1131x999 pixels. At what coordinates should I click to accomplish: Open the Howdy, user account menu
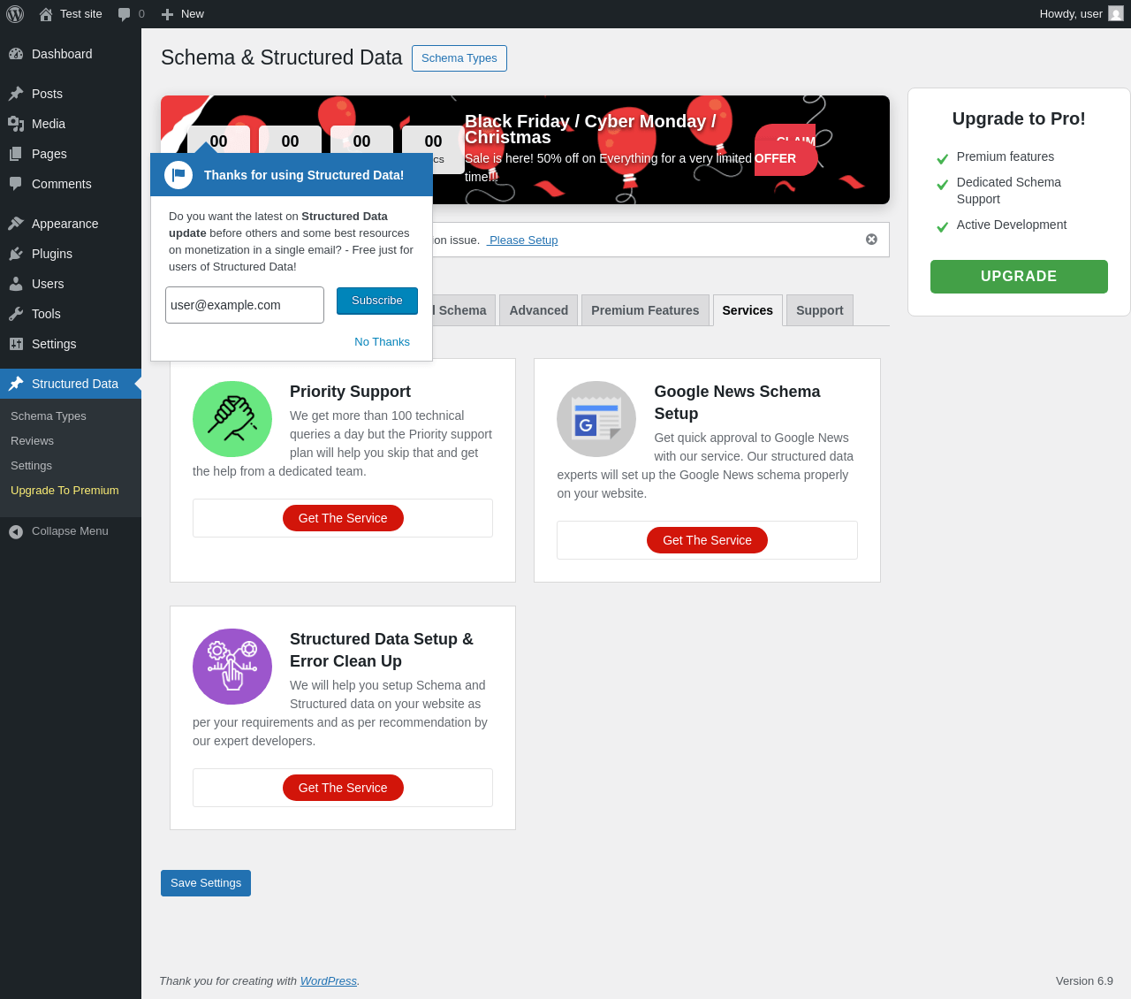[x=1082, y=14]
